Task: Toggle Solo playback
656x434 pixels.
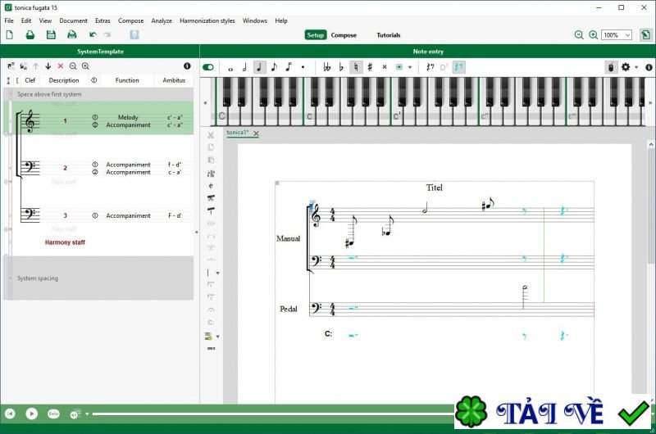Action: click(53, 414)
